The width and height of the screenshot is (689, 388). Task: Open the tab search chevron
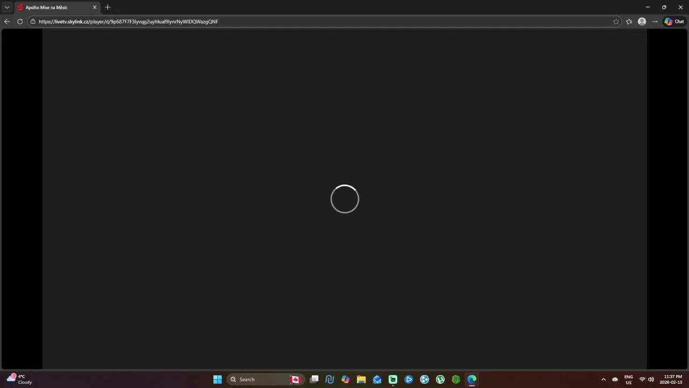pos(7,7)
